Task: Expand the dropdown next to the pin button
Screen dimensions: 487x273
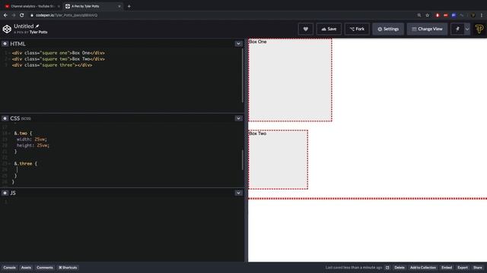Action: point(467,29)
